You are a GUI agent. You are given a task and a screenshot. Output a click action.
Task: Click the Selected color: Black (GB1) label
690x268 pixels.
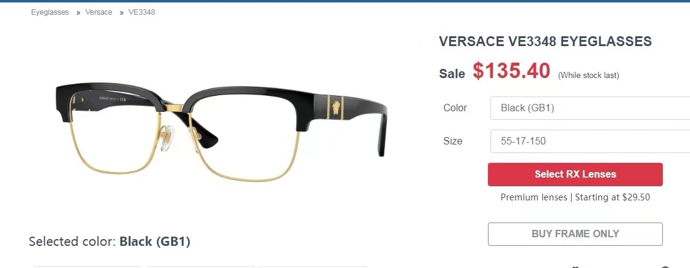pyautogui.click(x=110, y=242)
